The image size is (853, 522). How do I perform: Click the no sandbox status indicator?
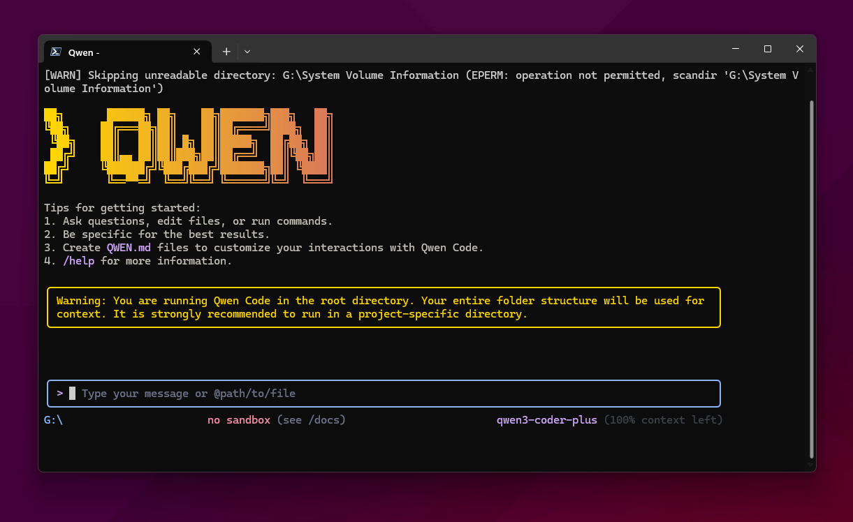click(x=238, y=419)
